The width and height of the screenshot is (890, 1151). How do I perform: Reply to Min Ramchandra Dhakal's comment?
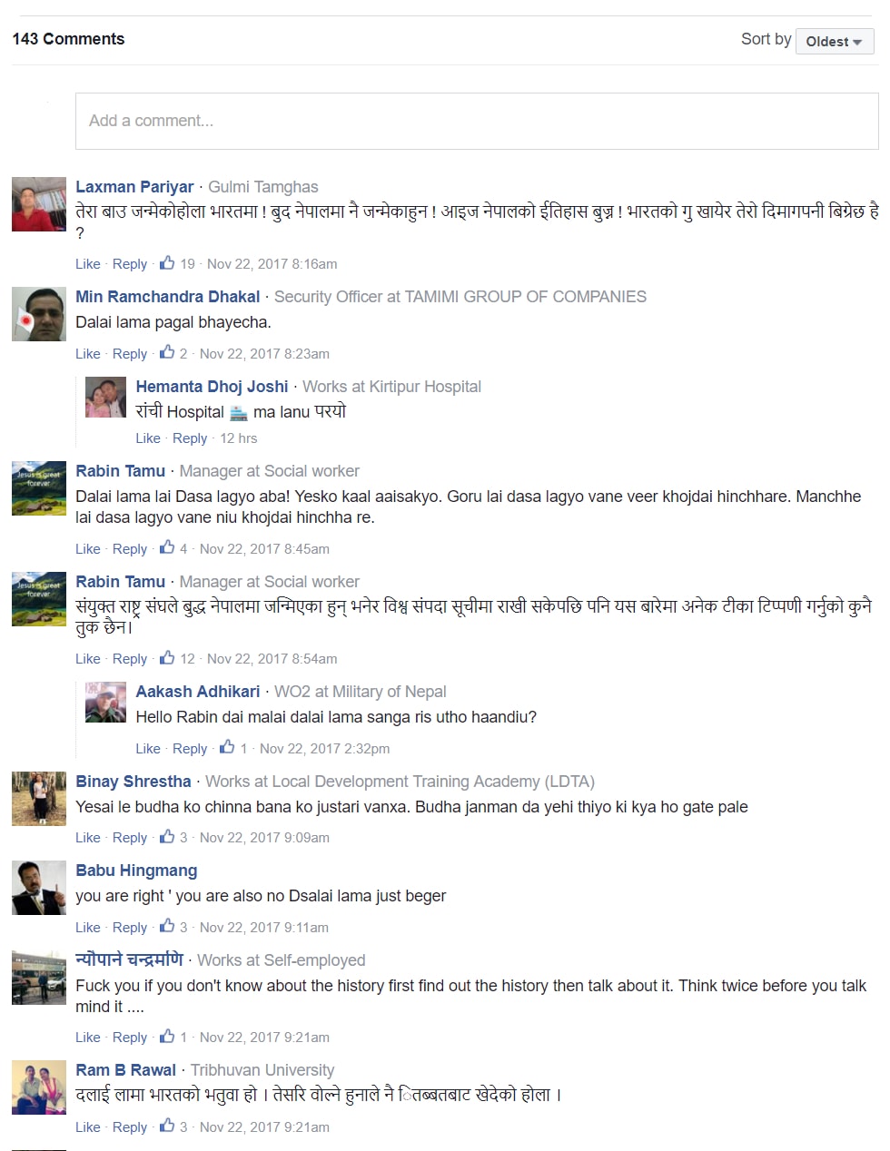click(x=130, y=354)
